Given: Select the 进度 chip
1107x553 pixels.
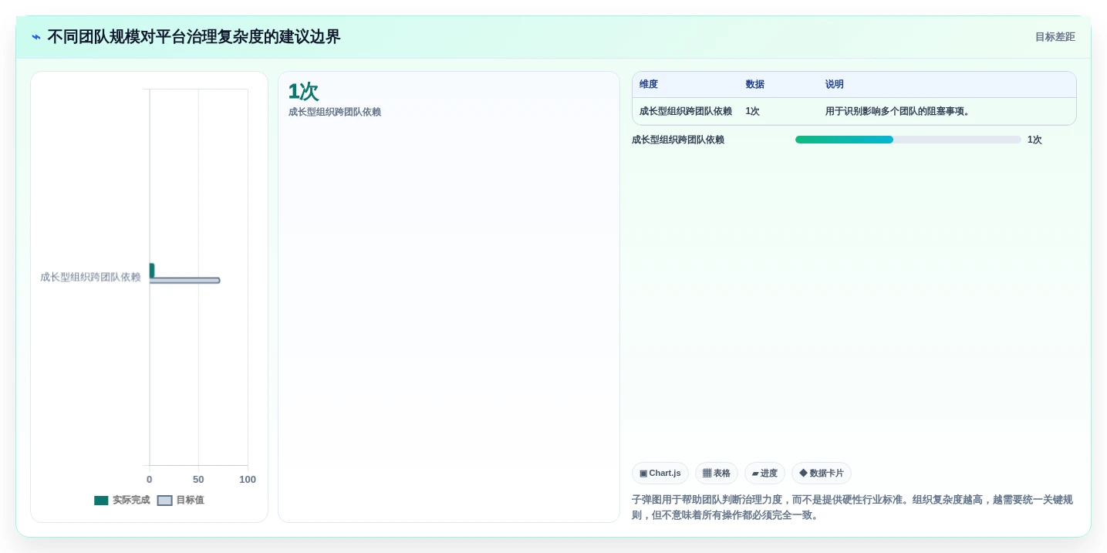Looking at the screenshot, I should tap(764, 473).
